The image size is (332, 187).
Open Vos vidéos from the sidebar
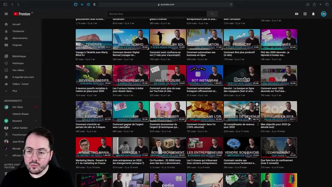coord(6,70)
